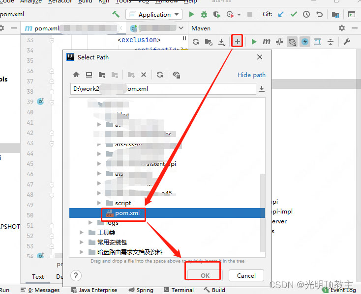Click the grayed stop button
The image size is (361, 294).
click(x=250, y=14)
